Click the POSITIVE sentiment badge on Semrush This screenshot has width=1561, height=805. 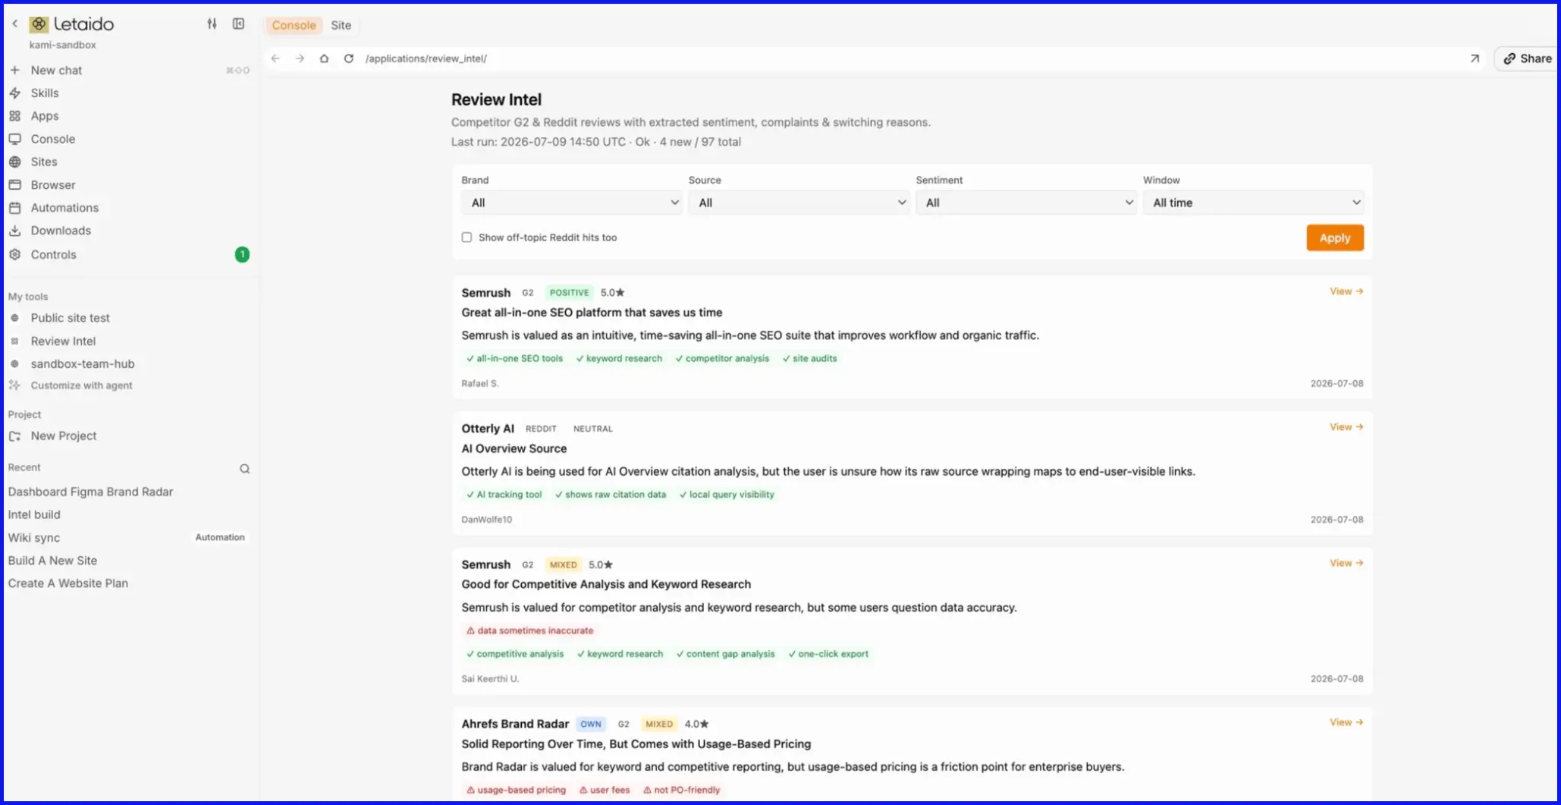tap(569, 293)
